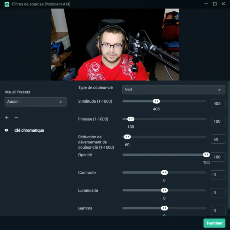
Task: Toggle visibility of Clé chromatique filter
Action: 6,130
